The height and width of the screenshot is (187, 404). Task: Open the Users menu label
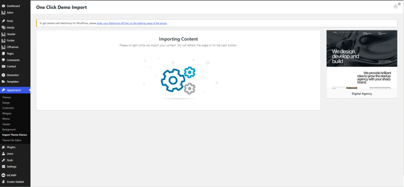(10, 154)
